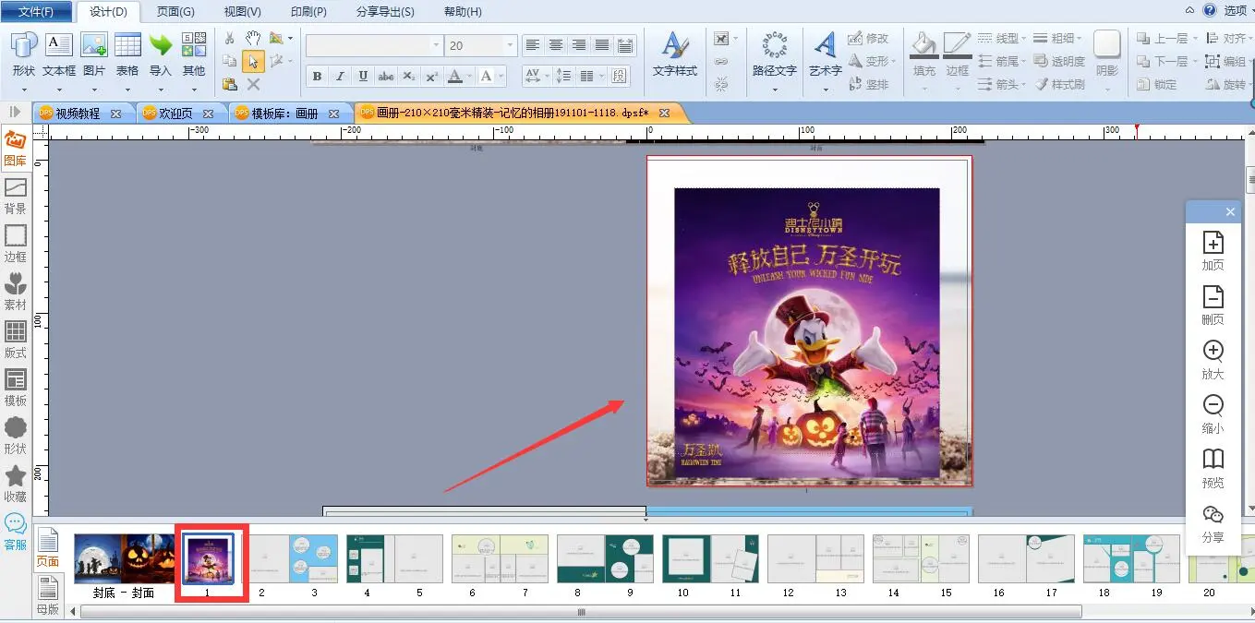The width and height of the screenshot is (1255, 623).
Task: Toggle underline text formatting
Action: tap(363, 76)
